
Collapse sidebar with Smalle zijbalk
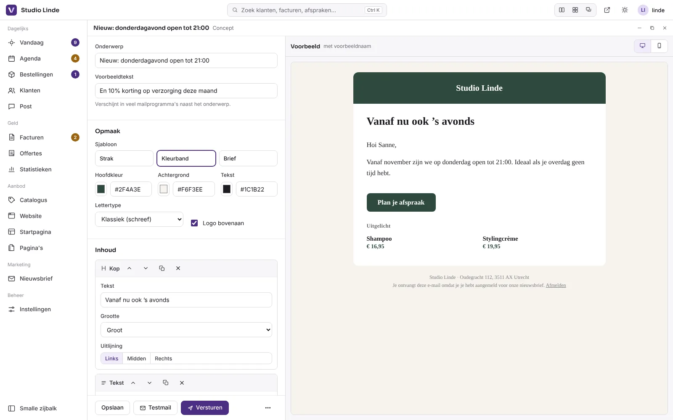43,408
